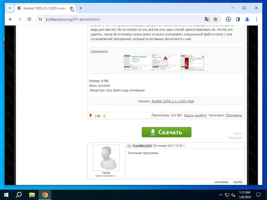Click the forward navigation arrow

tap(20, 19)
